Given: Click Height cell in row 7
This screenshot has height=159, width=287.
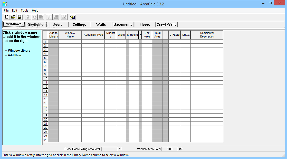Looking at the screenshot, I should coord(134,66).
